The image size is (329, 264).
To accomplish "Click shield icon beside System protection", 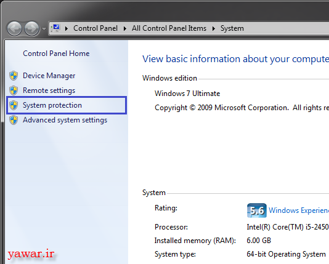I will 14,105.
